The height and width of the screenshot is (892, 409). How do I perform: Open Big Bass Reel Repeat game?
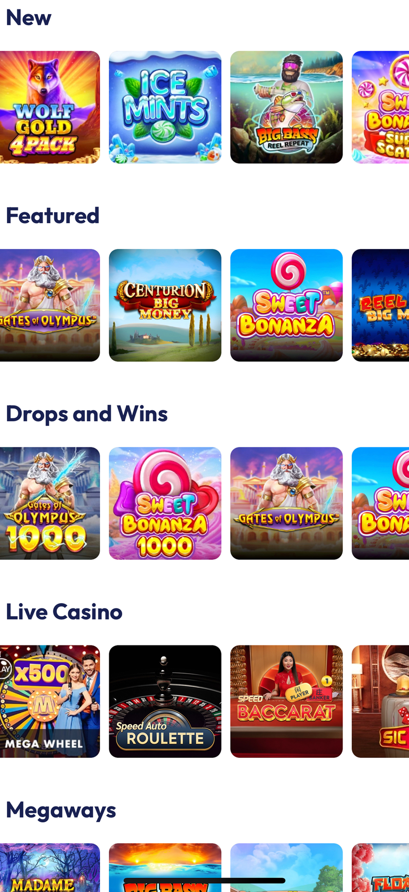[x=287, y=107]
